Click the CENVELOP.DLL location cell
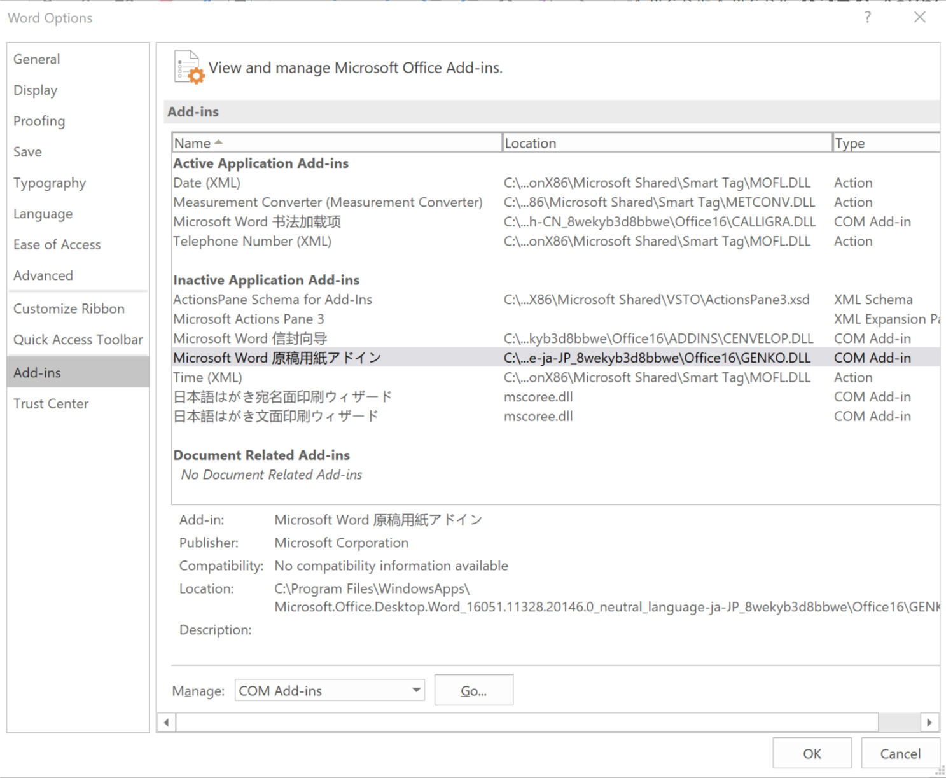This screenshot has height=778, width=946. click(x=658, y=338)
